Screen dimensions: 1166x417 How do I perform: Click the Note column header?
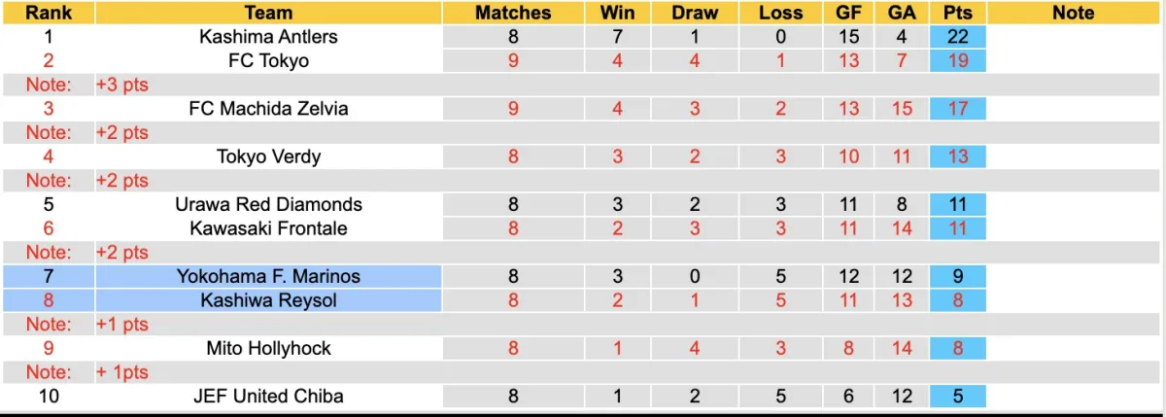coord(1073,13)
